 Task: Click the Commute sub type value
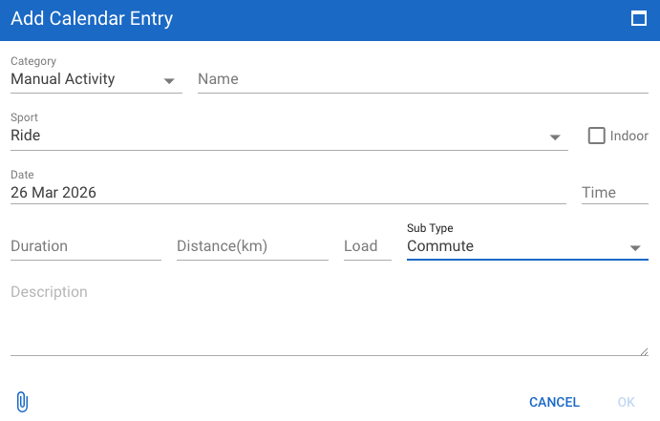[x=440, y=246]
